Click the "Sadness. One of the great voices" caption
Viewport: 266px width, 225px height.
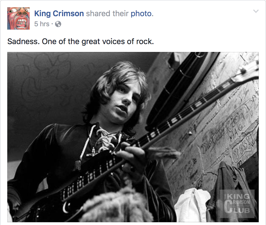[80, 42]
